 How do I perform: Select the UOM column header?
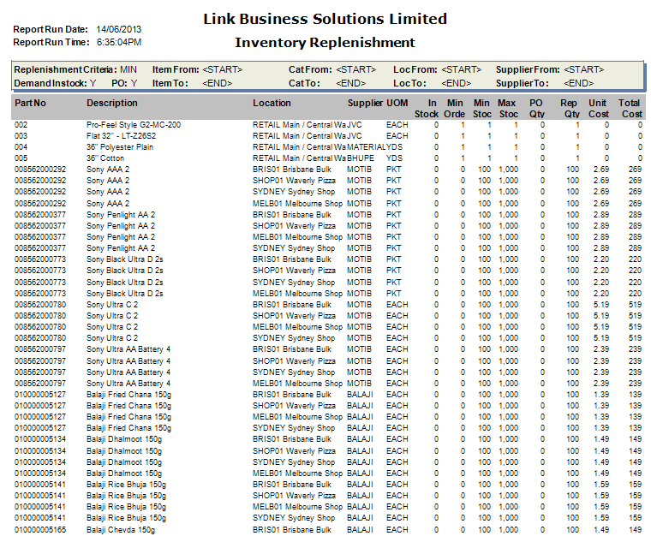[x=397, y=103]
